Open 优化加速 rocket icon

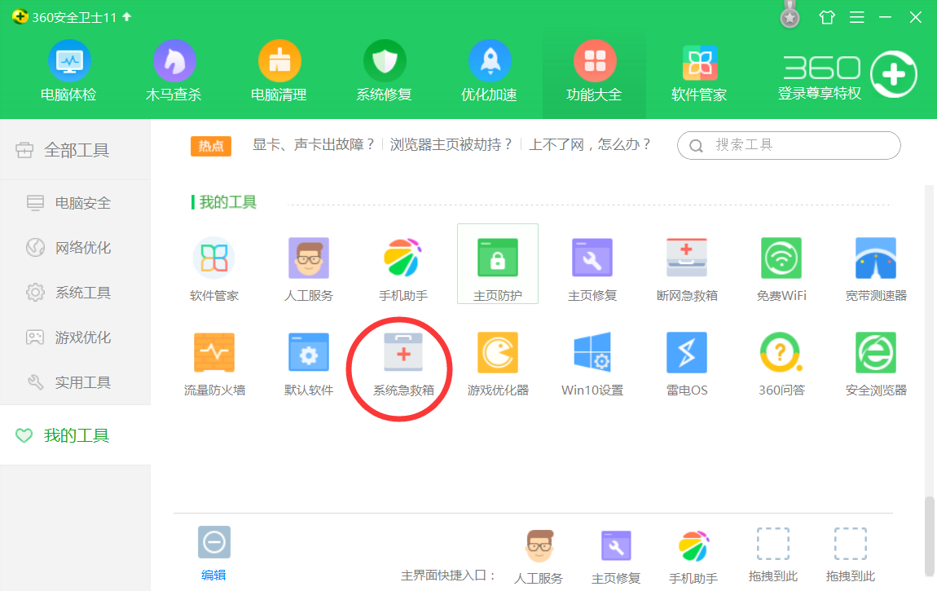click(490, 61)
